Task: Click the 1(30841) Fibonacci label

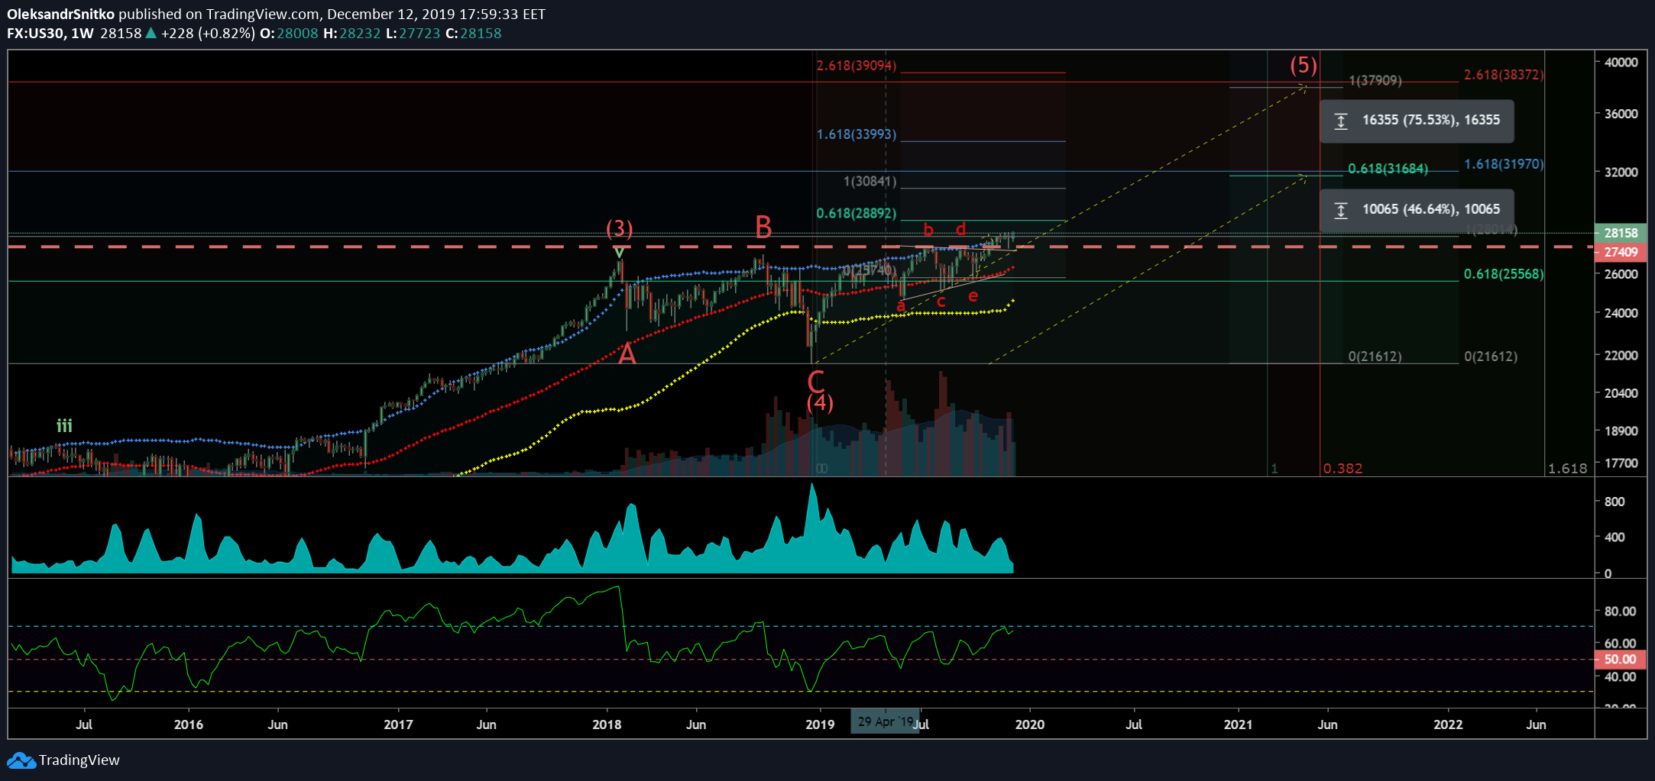Action: 870,182
